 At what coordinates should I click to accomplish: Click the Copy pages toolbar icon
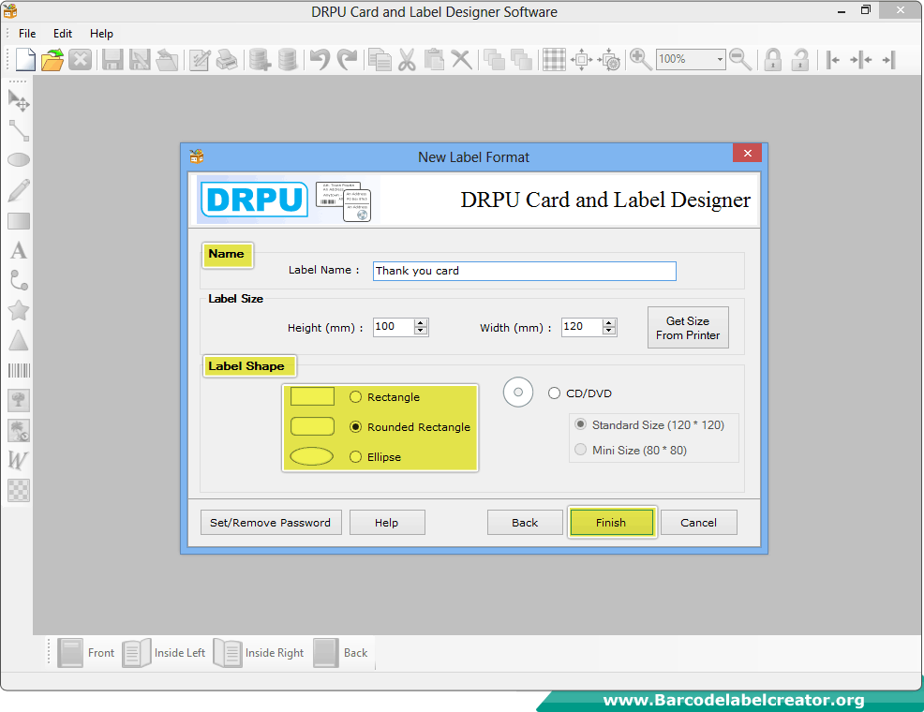380,59
